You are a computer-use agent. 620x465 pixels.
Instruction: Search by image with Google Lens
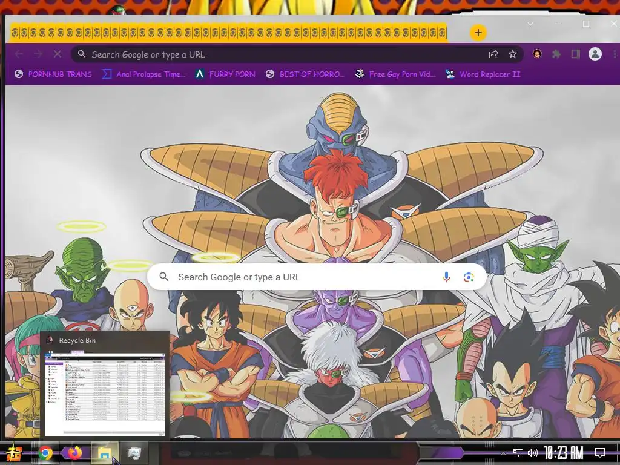click(x=469, y=277)
